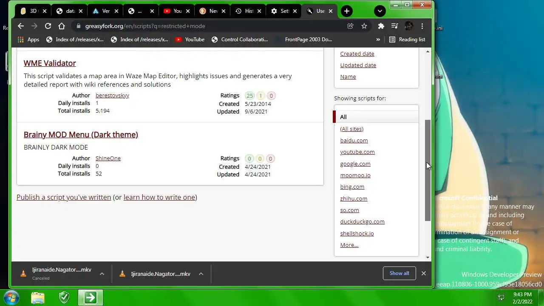Screen dimensions: 544x306
Task: Open the second Ijiranaide.Nagator mkv download
Action: [156, 274]
